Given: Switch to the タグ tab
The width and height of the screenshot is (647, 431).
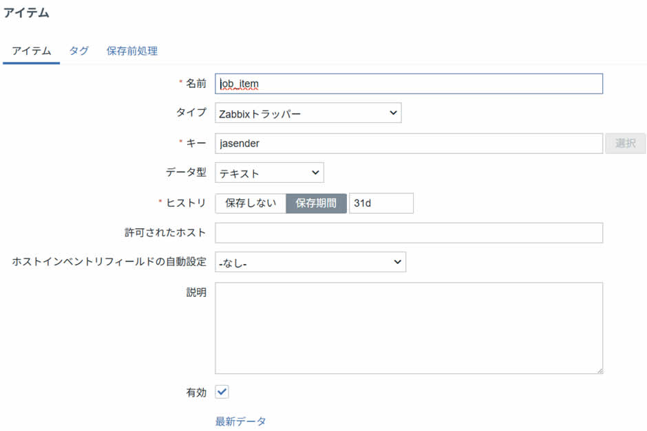Looking at the screenshot, I should [78, 51].
